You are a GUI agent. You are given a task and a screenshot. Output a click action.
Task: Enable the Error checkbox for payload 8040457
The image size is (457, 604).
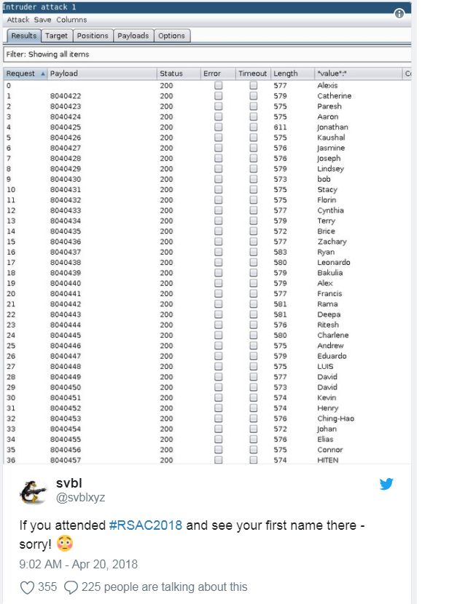click(x=218, y=460)
